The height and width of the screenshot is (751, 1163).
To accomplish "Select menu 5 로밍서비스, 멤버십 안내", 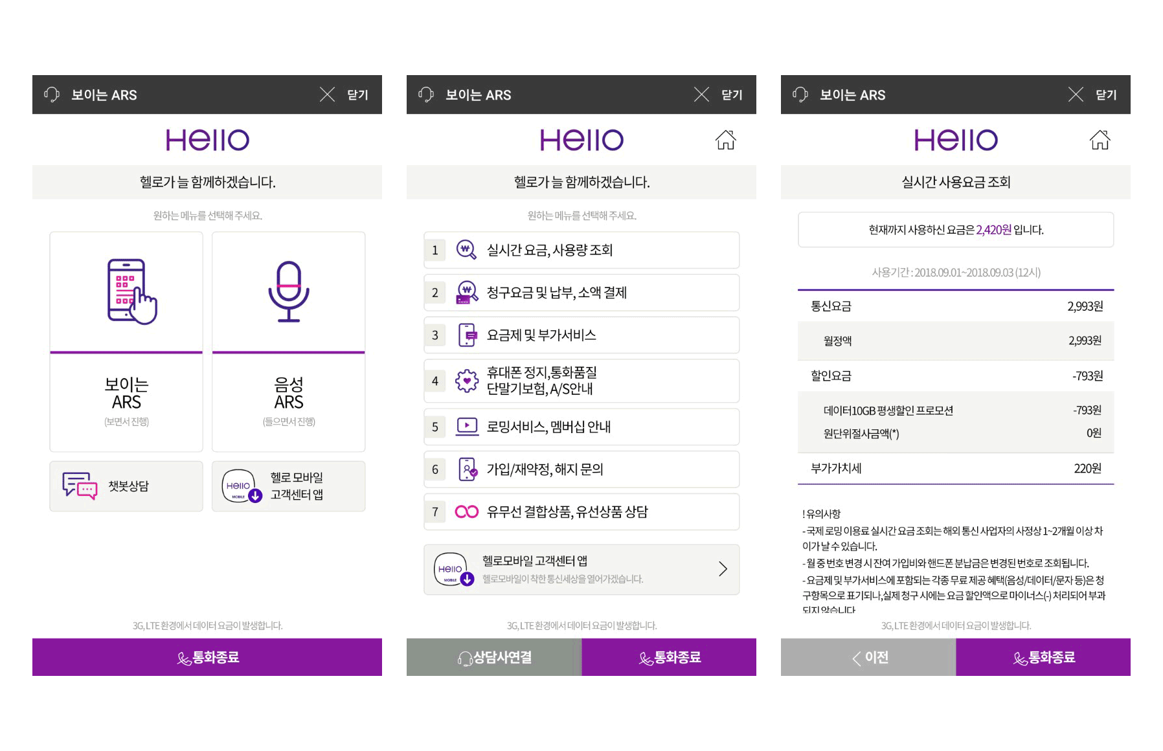I will click(x=581, y=427).
